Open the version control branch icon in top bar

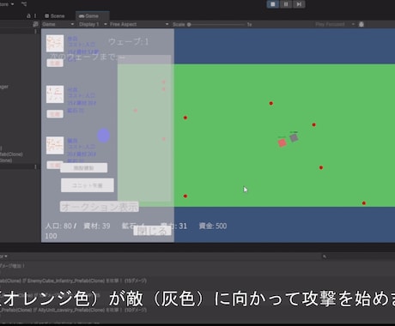pos(24,4)
